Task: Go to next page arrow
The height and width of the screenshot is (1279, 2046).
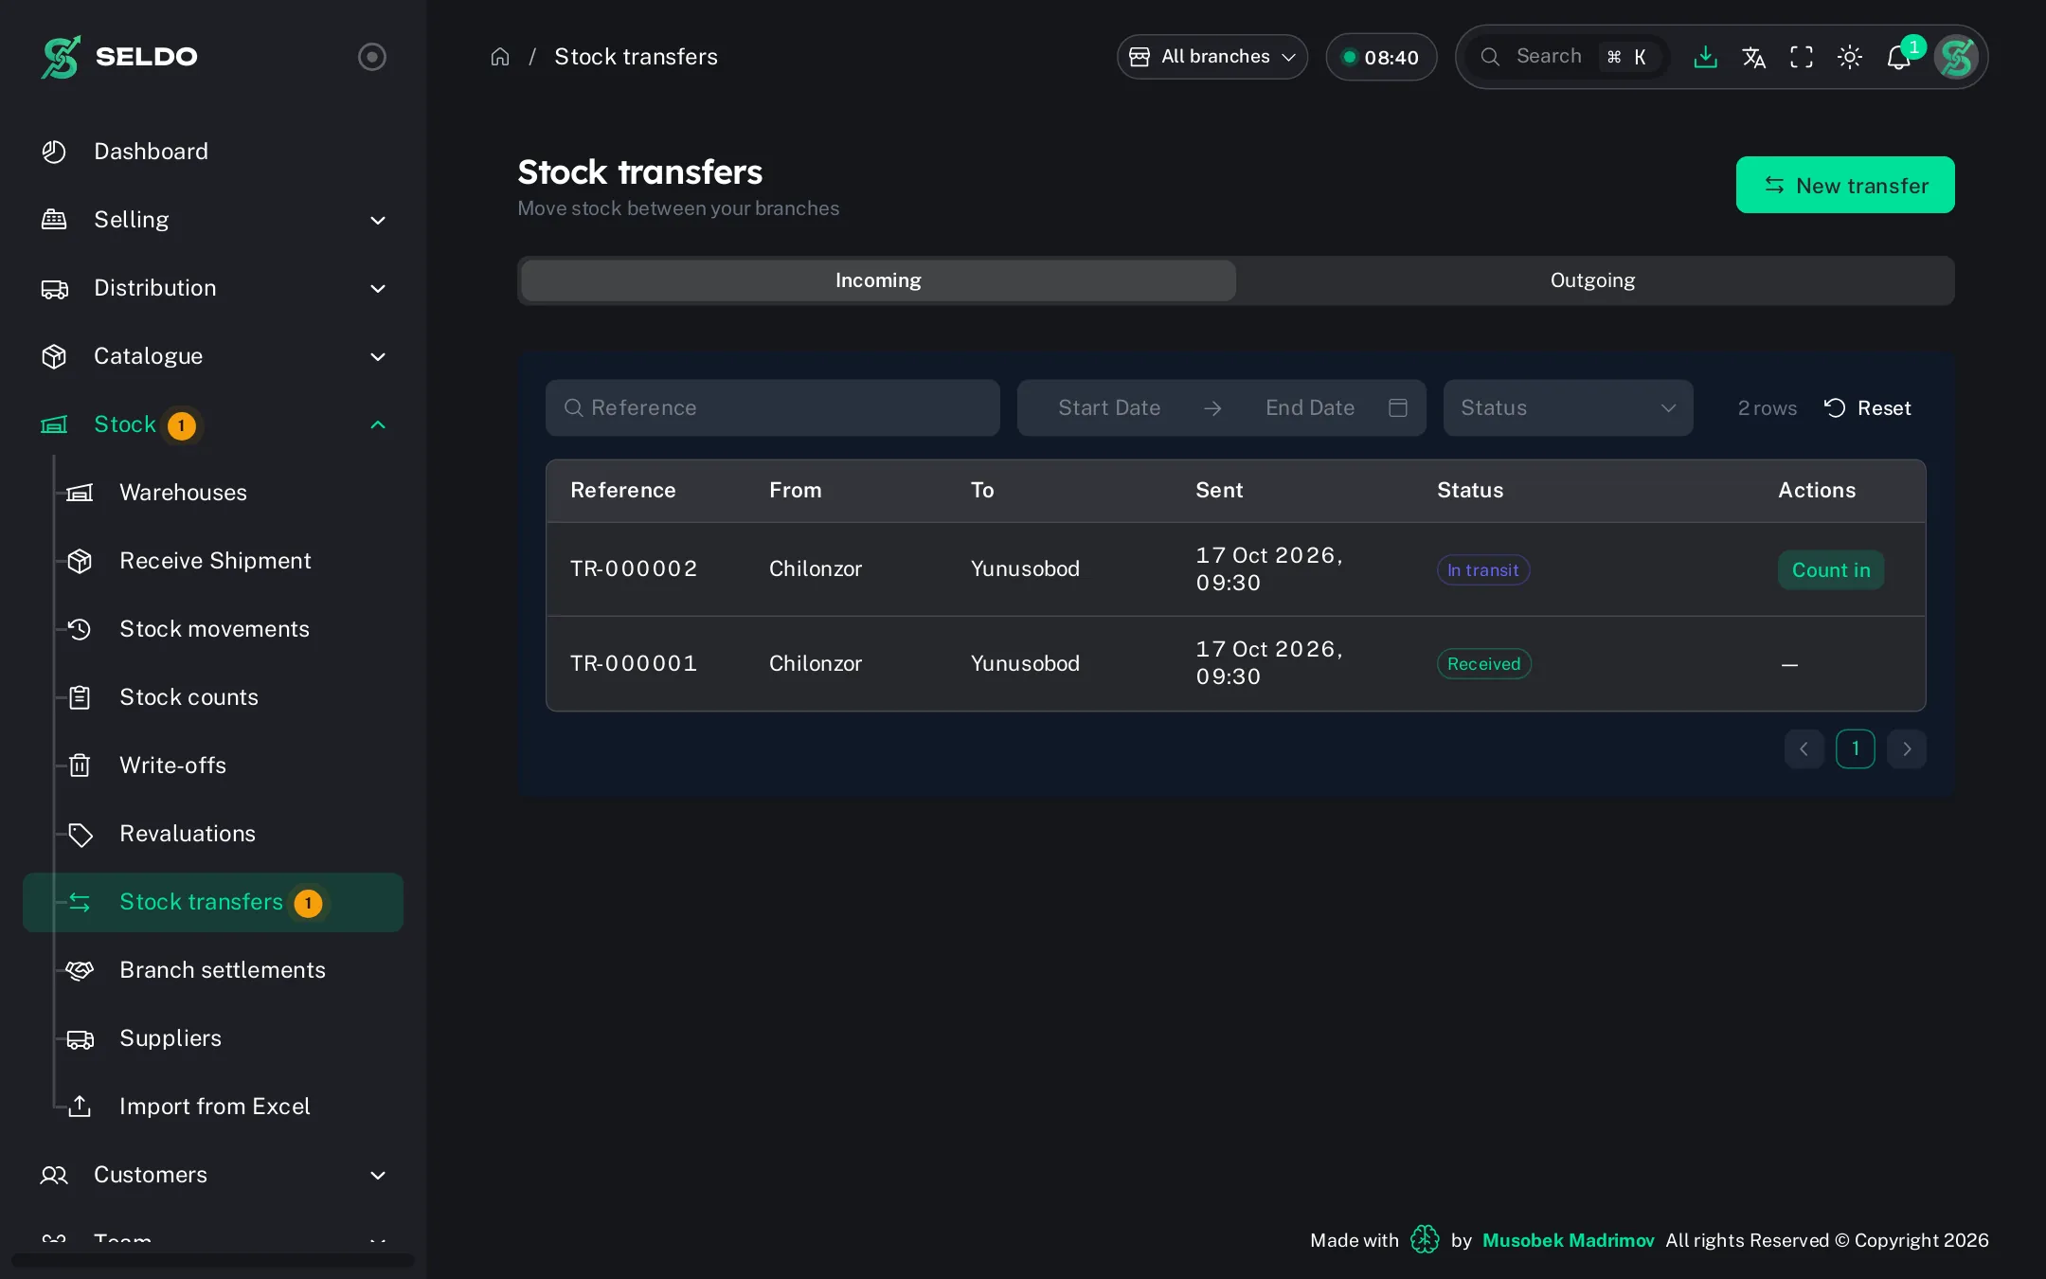Action: click(x=1907, y=749)
